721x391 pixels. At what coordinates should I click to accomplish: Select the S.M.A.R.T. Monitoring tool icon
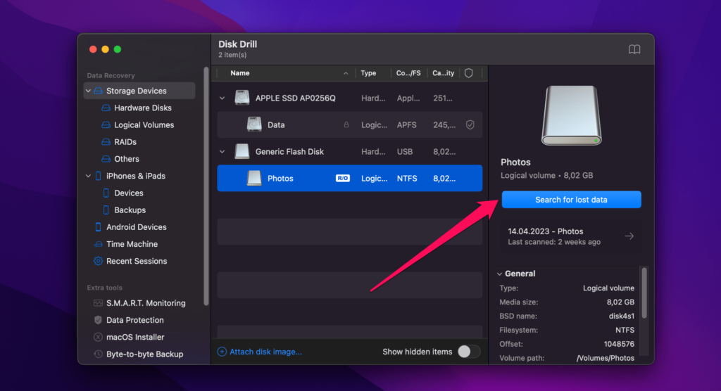click(x=98, y=303)
